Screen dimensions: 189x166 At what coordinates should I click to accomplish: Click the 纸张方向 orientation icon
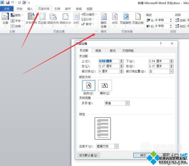click(53, 17)
